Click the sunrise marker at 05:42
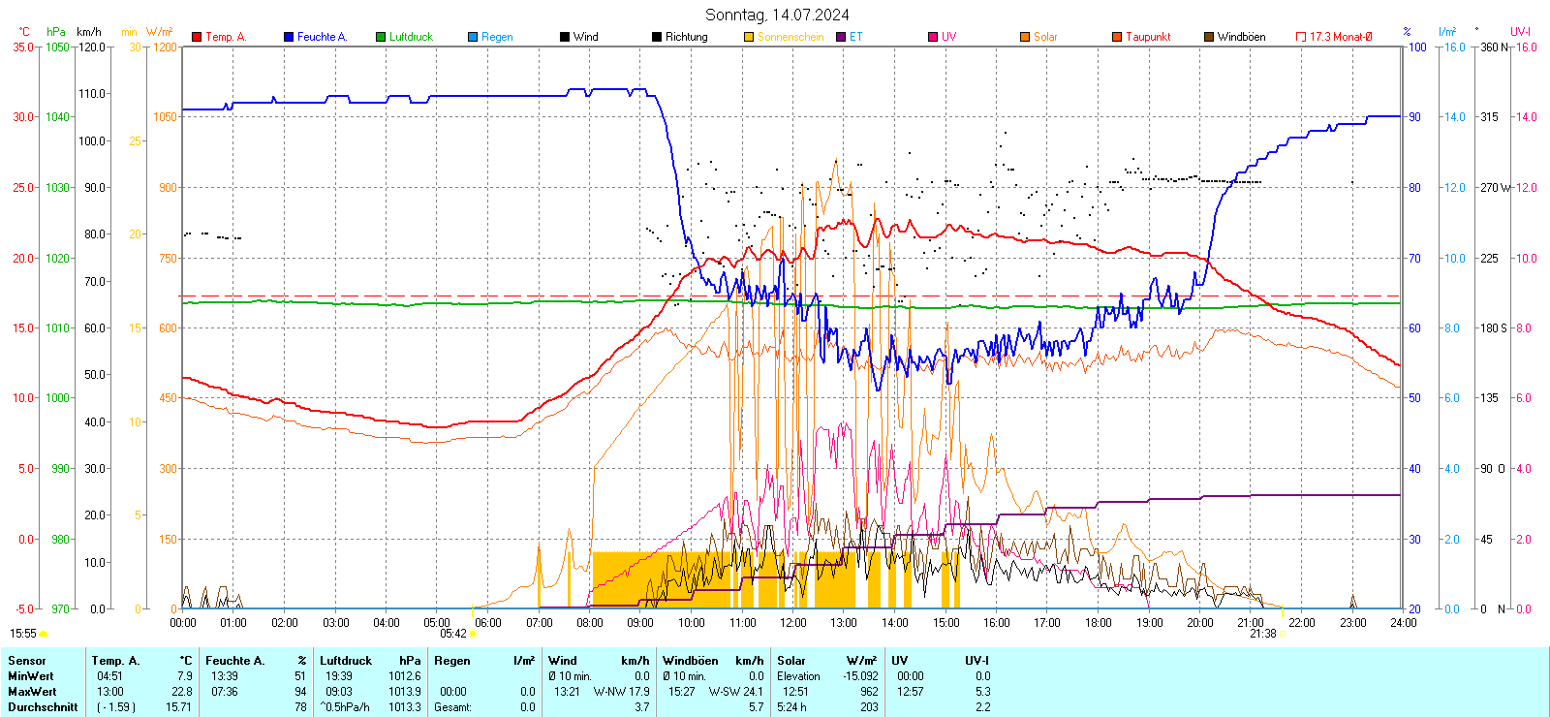The height and width of the screenshot is (717, 1550). (473, 634)
